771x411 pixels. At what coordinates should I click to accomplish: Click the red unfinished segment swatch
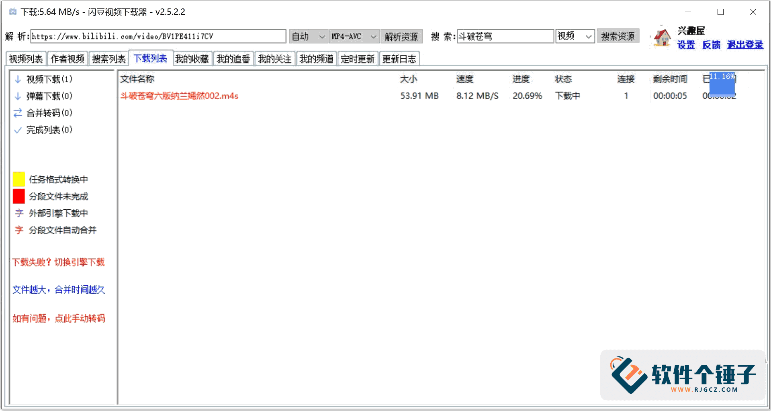[19, 196]
